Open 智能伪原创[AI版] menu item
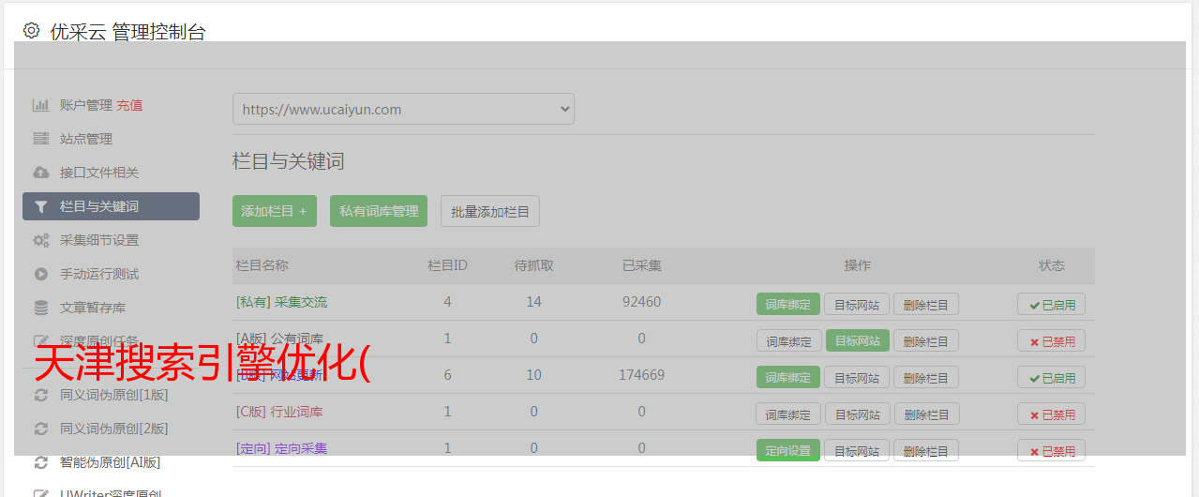Viewport: 1199px width, 497px height. click(111, 462)
